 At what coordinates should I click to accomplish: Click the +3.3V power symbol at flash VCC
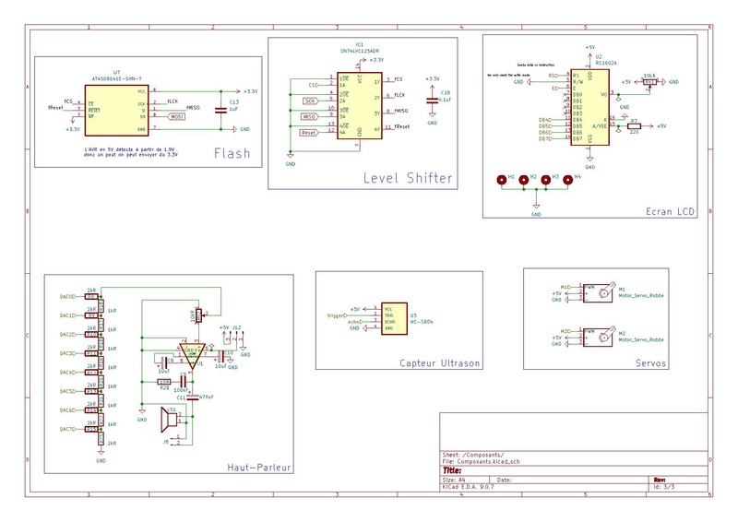pos(246,91)
